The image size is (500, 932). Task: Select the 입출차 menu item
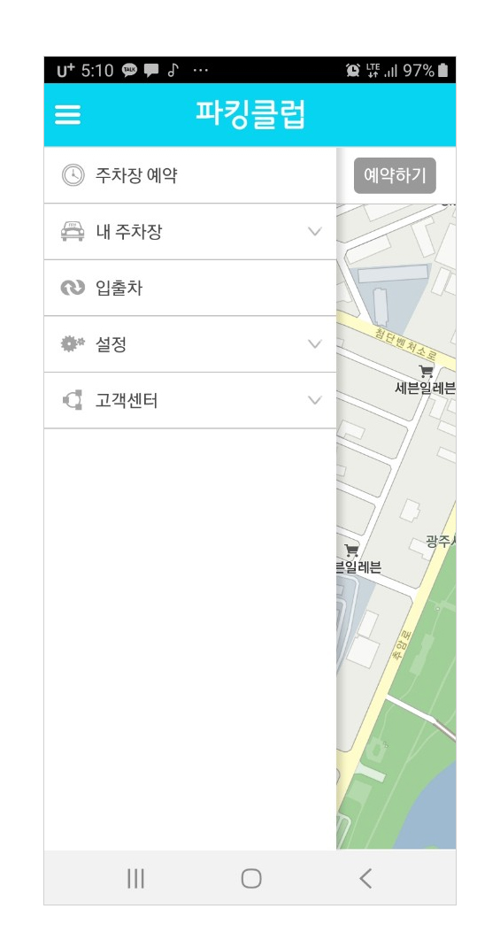[189, 288]
